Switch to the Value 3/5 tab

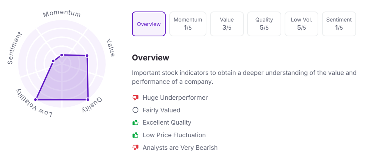pos(226,24)
